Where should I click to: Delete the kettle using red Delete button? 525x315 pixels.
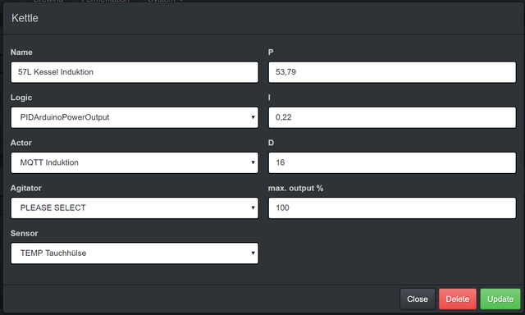[x=458, y=299]
